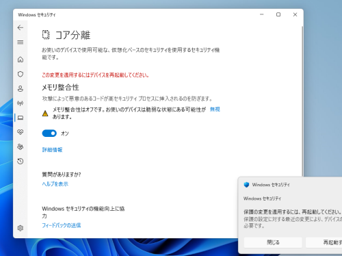Turn off the memory integrity toggle

click(x=49, y=133)
